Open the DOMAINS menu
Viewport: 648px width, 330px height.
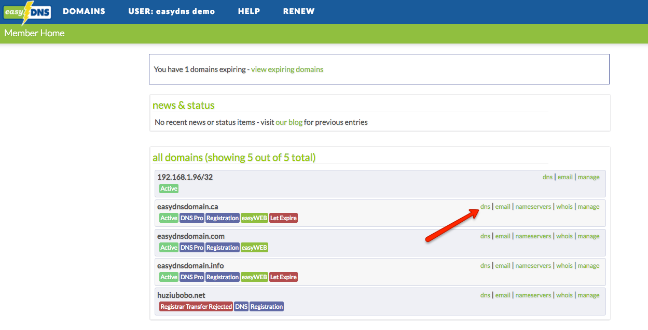click(x=84, y=11)
